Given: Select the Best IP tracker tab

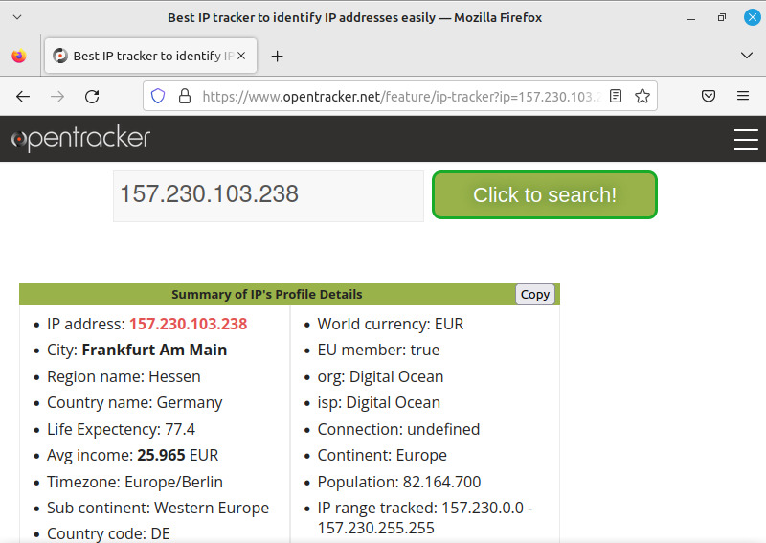Looking at the screenshot, I should pyautogui.click(x=150, y=56).
